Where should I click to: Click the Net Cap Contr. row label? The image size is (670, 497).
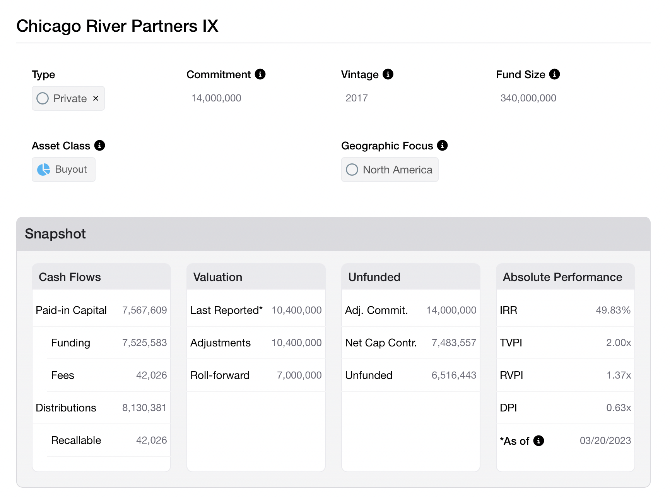pos(381,343)
